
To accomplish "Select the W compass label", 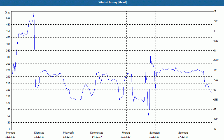I will (x=215, y=70).
